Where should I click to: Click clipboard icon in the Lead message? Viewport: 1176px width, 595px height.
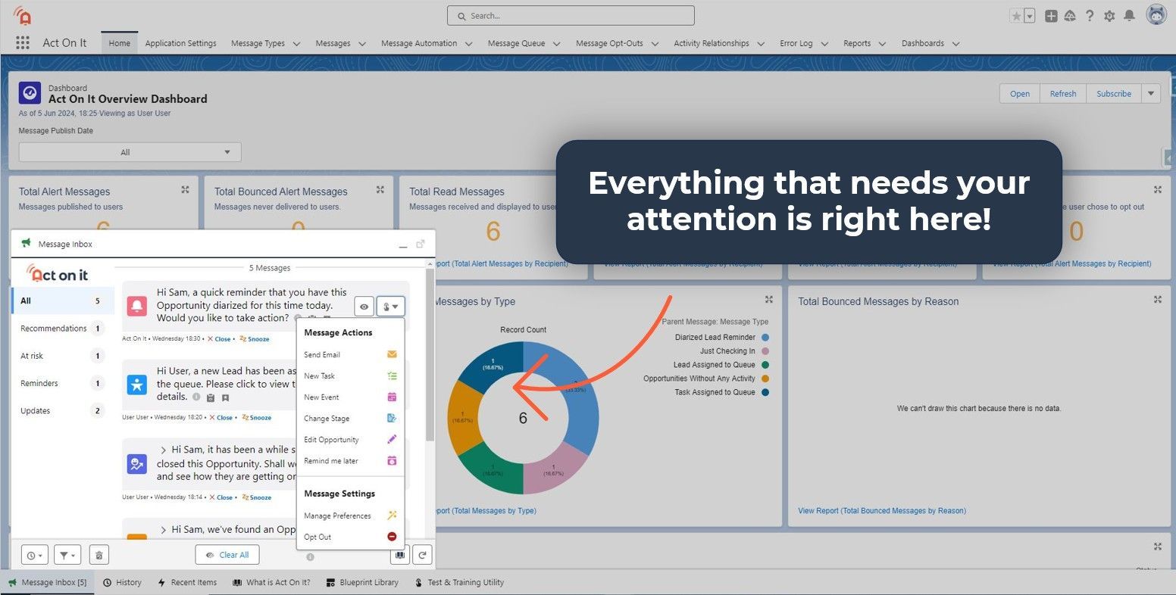[211, 397]
